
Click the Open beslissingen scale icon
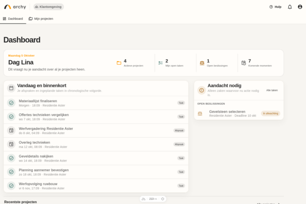click(202, 63)
